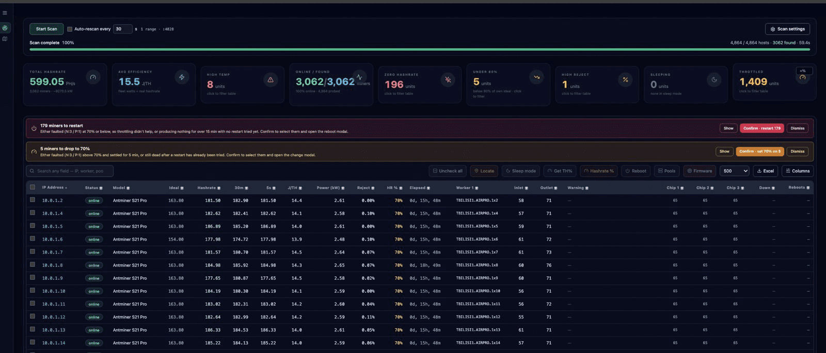Click the Hashrate % toolbar button
This screenshot has width=826, height=353.
point(599,171)
